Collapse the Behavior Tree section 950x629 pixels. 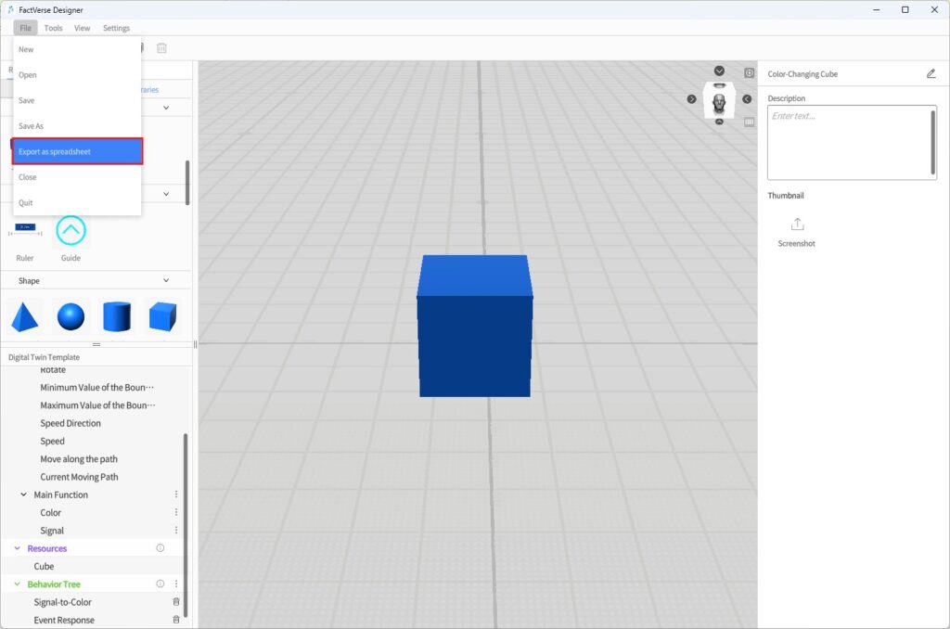pos(18,584)
